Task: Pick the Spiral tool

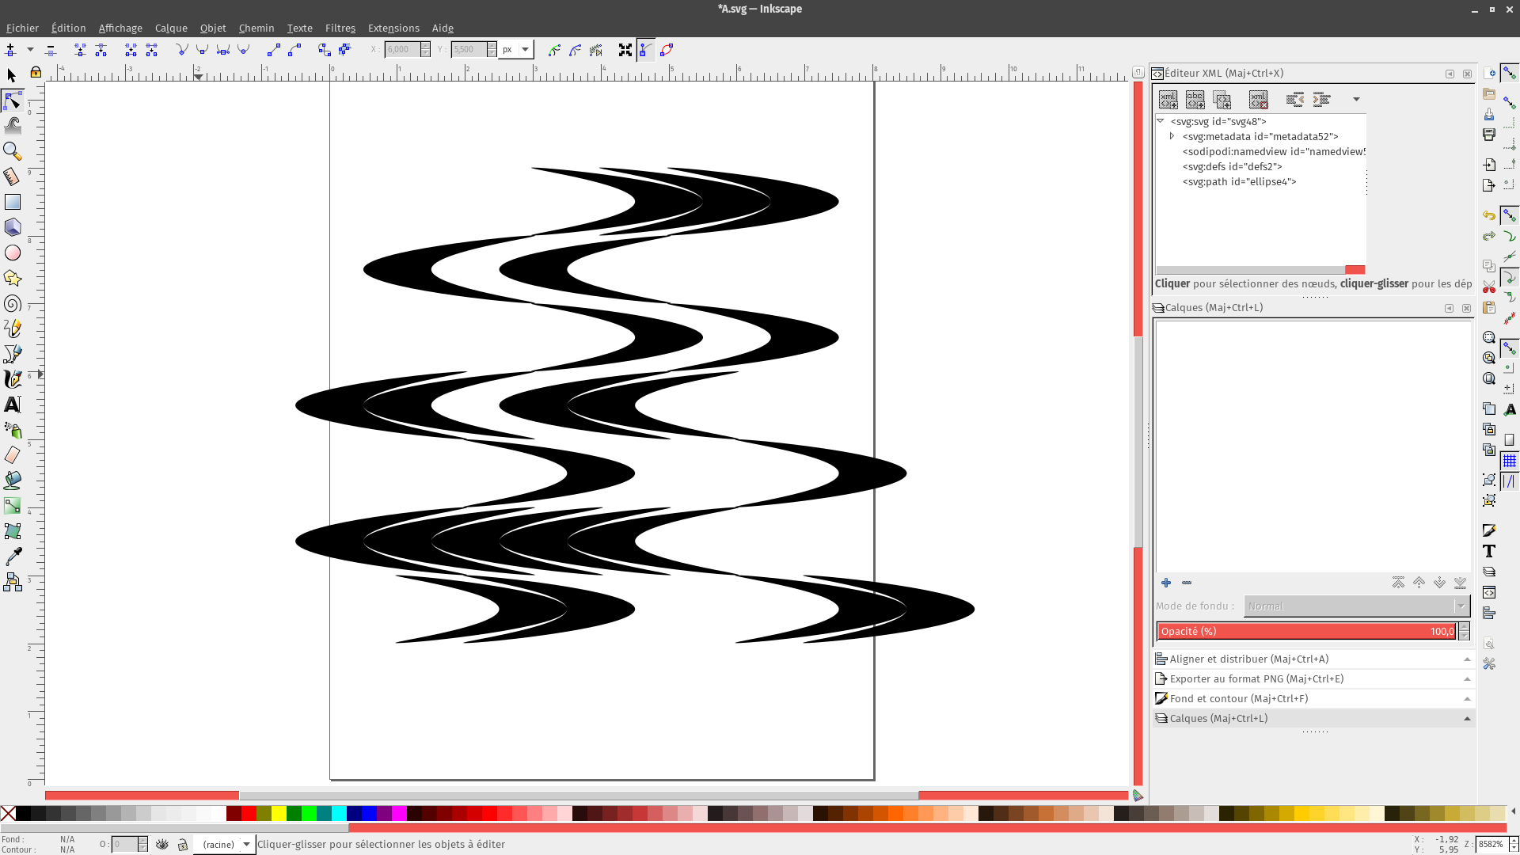Action: (13, 304)
